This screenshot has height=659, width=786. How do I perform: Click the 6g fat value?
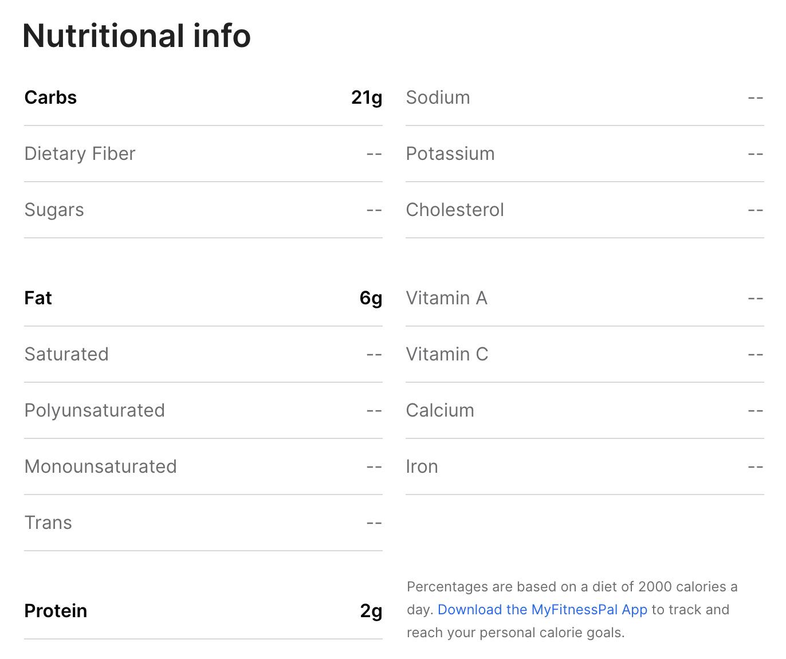click(x=371, y=298)
